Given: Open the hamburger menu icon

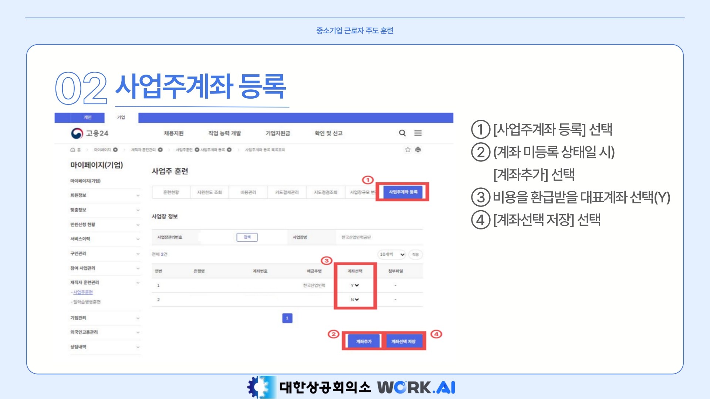Looking at the screenshot, I should point(418,133).
